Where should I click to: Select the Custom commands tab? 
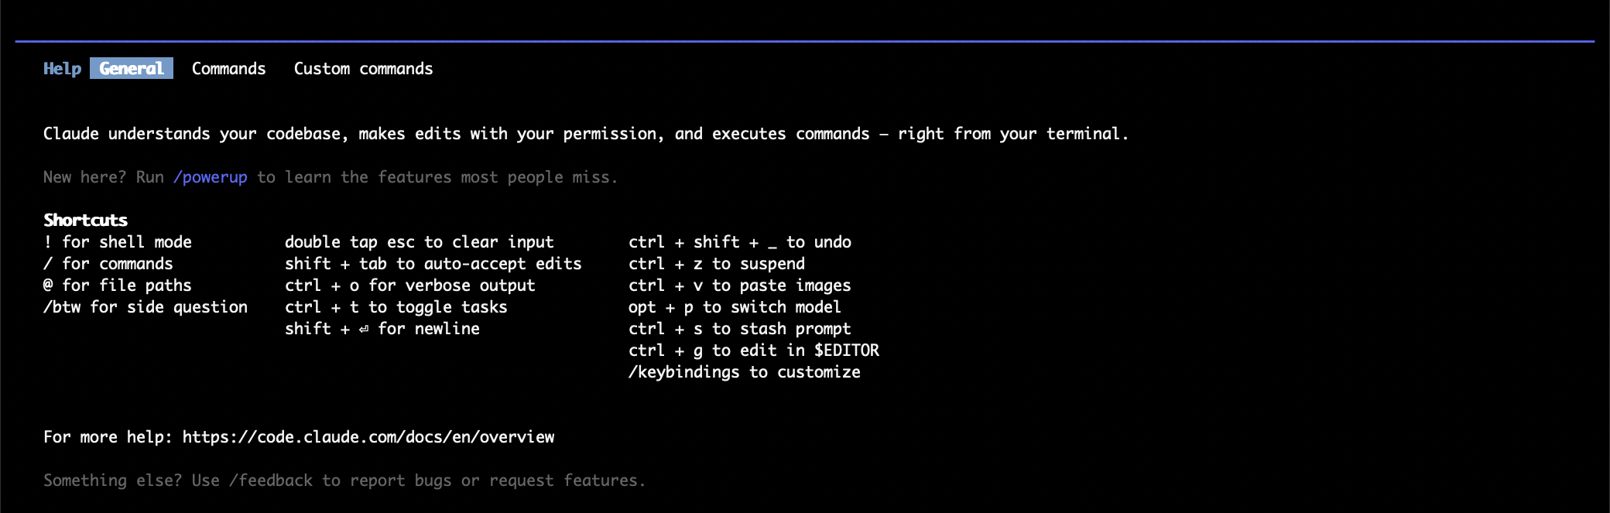[x=363, y=68]
